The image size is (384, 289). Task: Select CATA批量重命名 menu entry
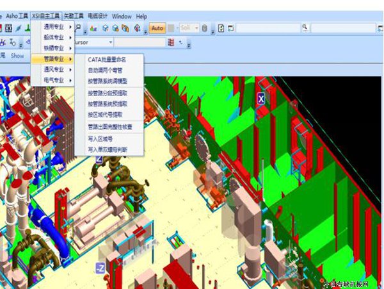[x=107, y=60]
